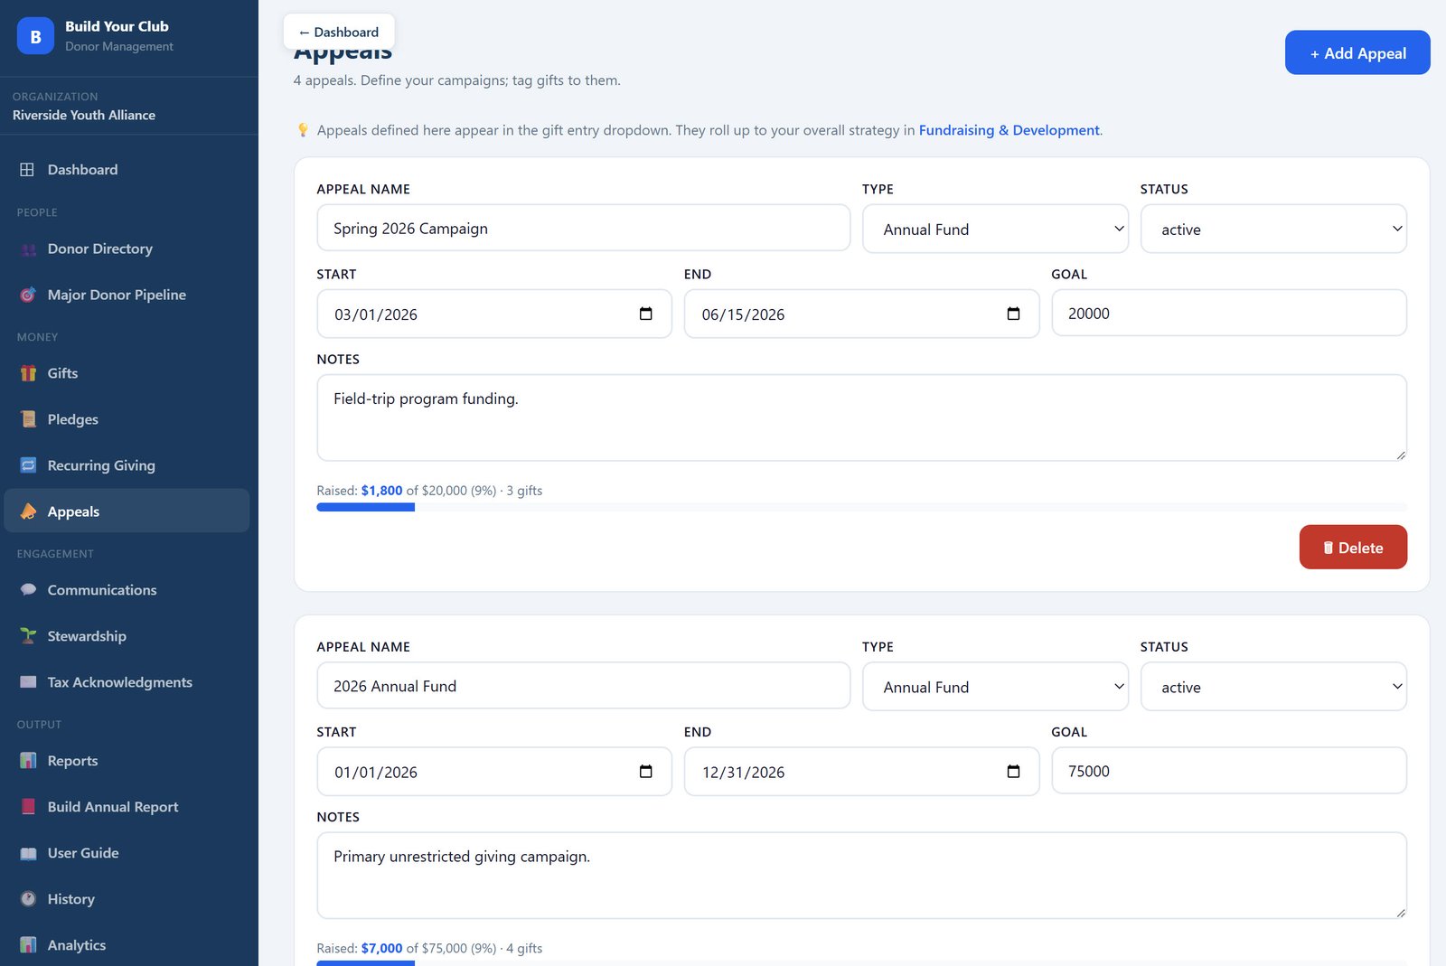This screenshot has height=966, width=1446.
Task: Select Appeals in the sidebar
Action: [x=127, y=511]
